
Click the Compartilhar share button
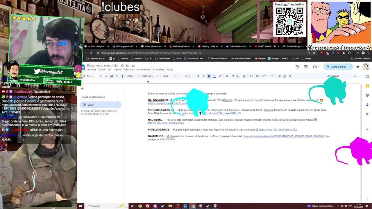[336, 67]
